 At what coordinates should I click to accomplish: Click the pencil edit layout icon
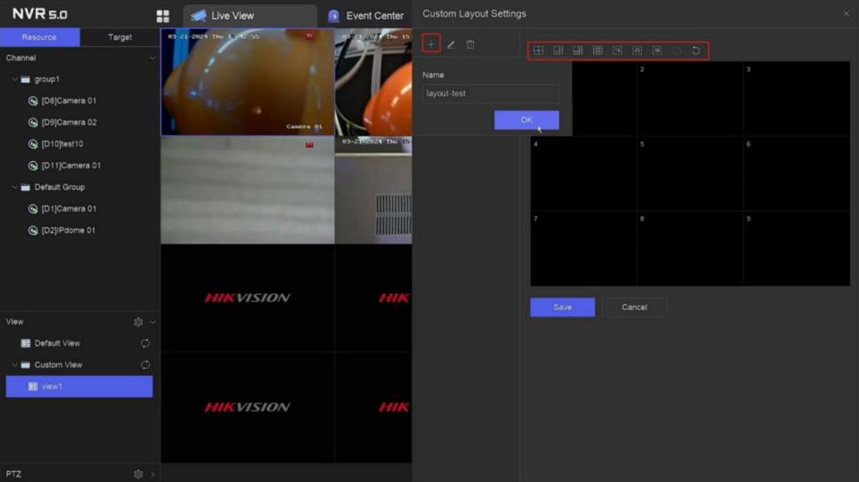click(451, 45)
